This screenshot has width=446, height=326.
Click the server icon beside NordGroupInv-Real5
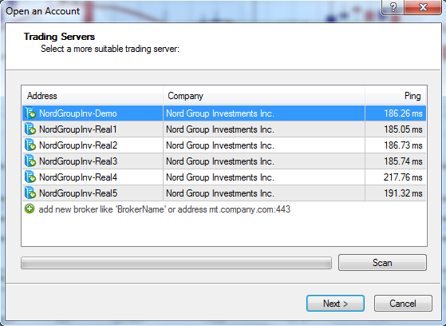coord(30,193)
